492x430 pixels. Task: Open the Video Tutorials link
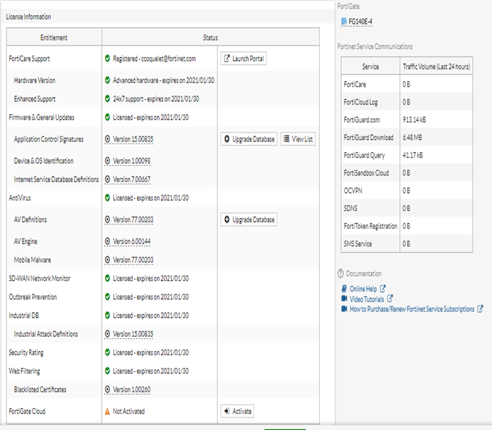point(366,299)
